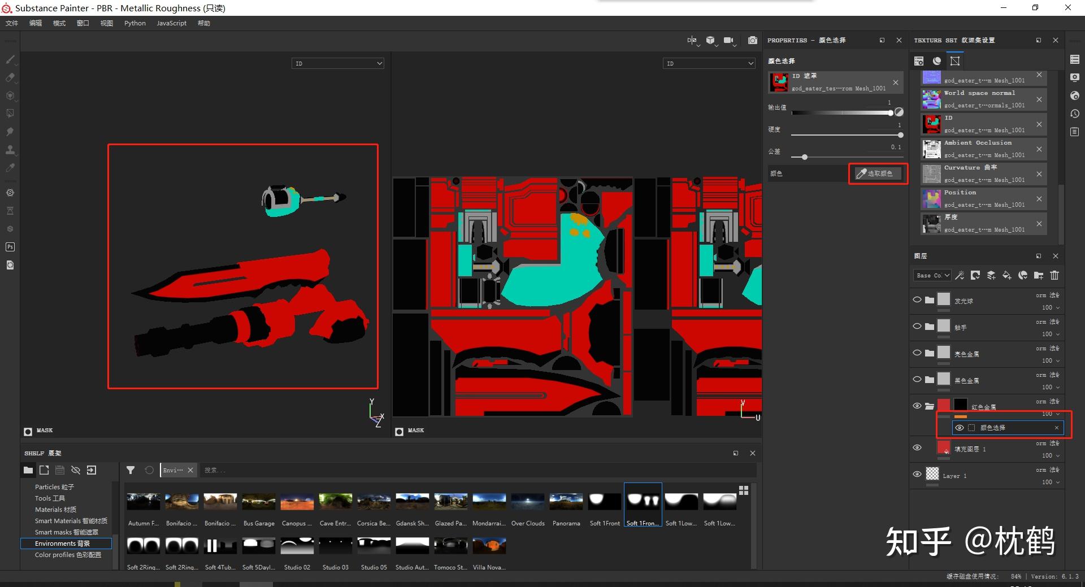Open the JavaScript menu

171,23
